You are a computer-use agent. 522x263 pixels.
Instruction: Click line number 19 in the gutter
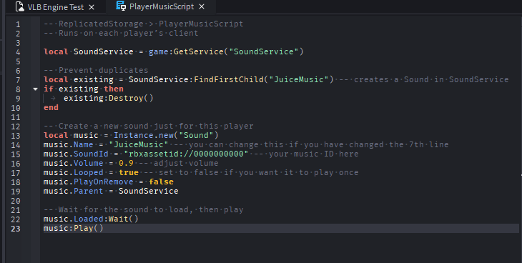[15, 192]
